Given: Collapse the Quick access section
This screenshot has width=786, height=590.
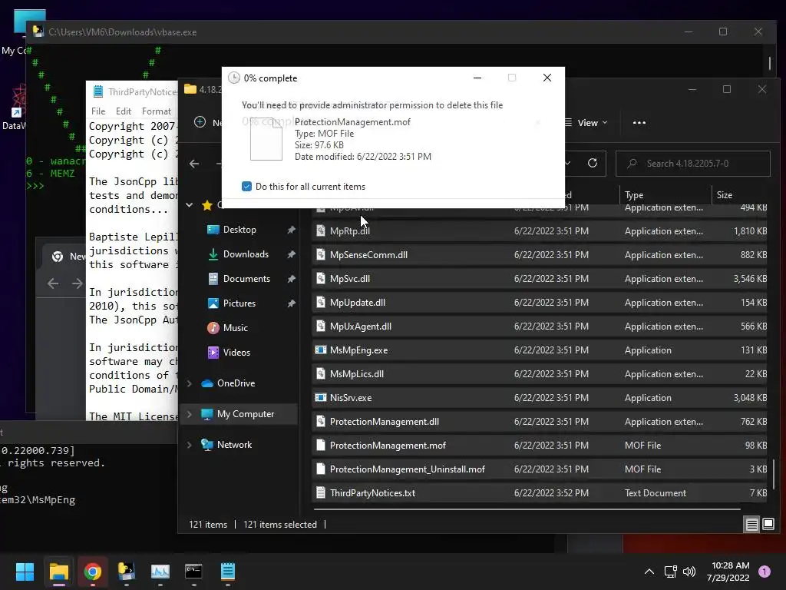Looking at the screenshot, I should coord(190,204).
